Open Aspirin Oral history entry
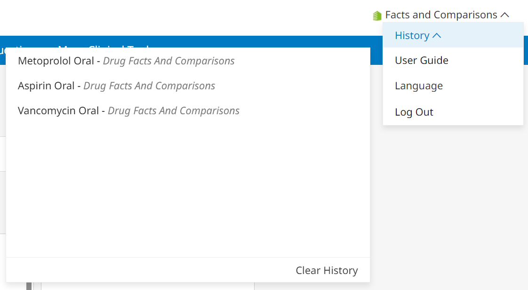Viewport: 528px width, 290px height. (x=46, y=86)
